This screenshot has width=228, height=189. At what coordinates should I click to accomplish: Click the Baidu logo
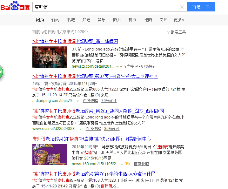pos(15,6)
